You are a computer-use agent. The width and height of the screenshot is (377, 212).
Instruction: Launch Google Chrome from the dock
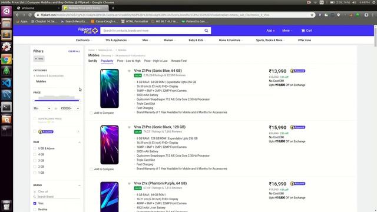coord(6,59)
